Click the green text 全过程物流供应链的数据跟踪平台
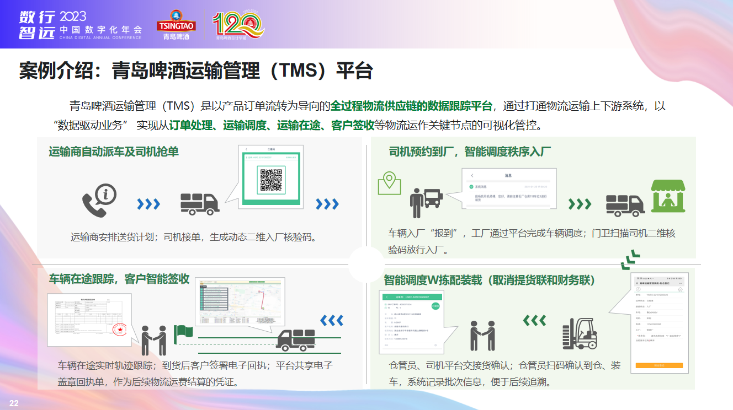The height and width of the screenshot is (410, 733). pyautogui.click(x=411, y=106)
